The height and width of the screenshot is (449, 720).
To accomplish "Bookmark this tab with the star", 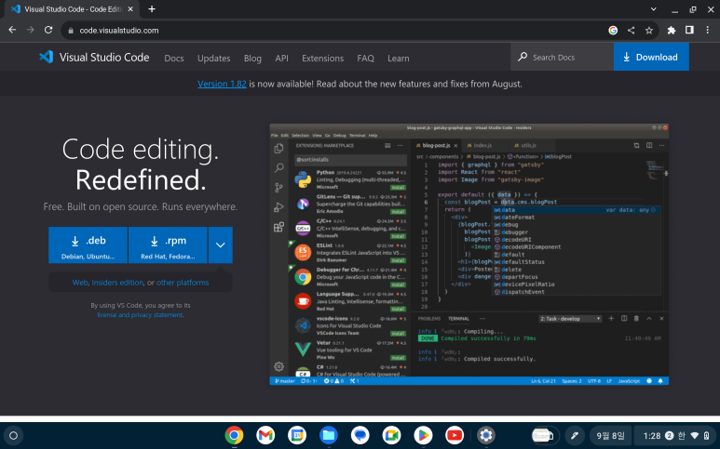I will point(649,31).
